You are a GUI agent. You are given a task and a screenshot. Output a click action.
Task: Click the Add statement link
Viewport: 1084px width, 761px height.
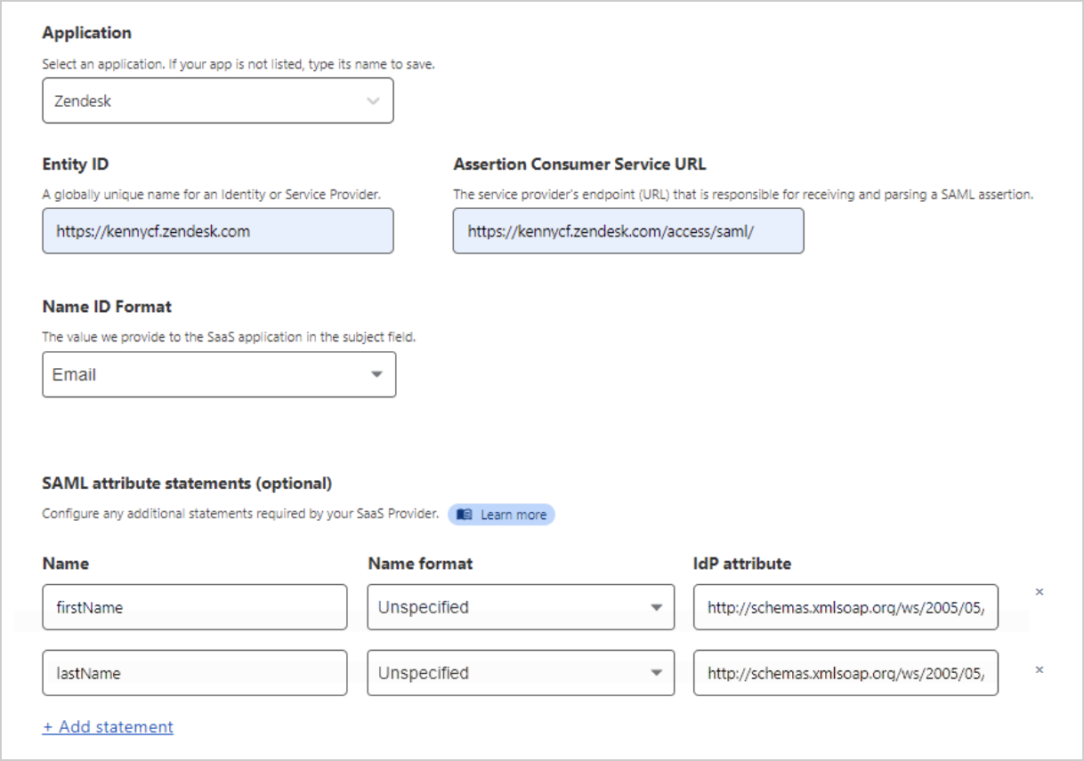pyautogui.click(x=108, y=727)
